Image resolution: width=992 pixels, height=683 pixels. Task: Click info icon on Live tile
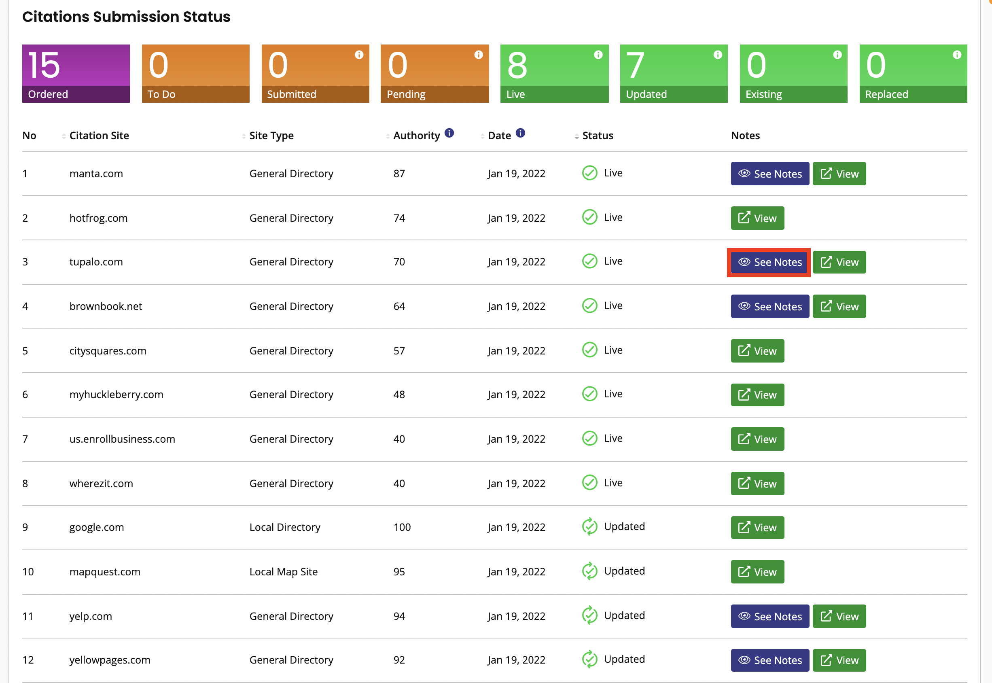tap(598, 55)
